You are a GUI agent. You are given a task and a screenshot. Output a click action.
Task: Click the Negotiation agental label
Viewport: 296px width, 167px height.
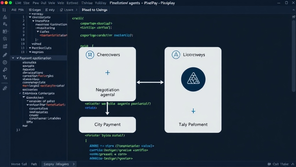(108, 92)
